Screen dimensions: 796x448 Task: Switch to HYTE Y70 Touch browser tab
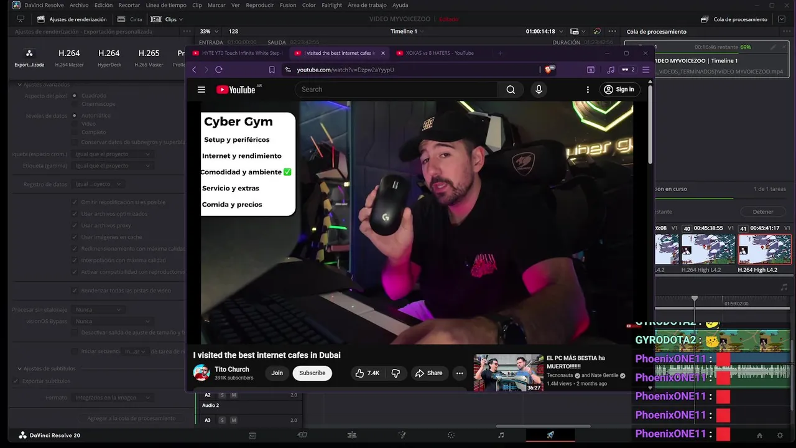236,53
